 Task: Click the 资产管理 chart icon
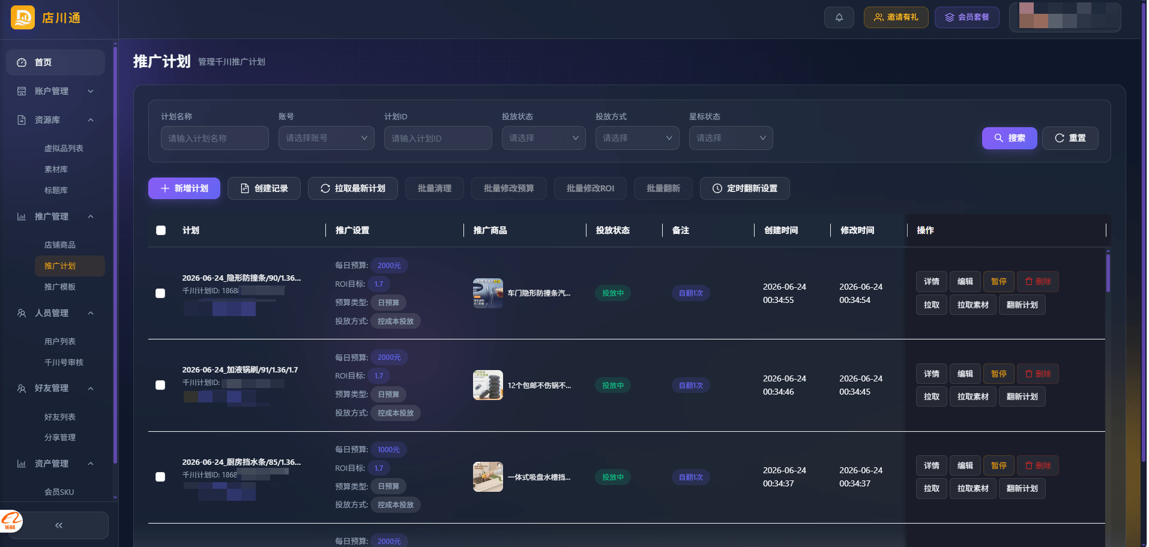pyautogui.click(x=22, y=464)
